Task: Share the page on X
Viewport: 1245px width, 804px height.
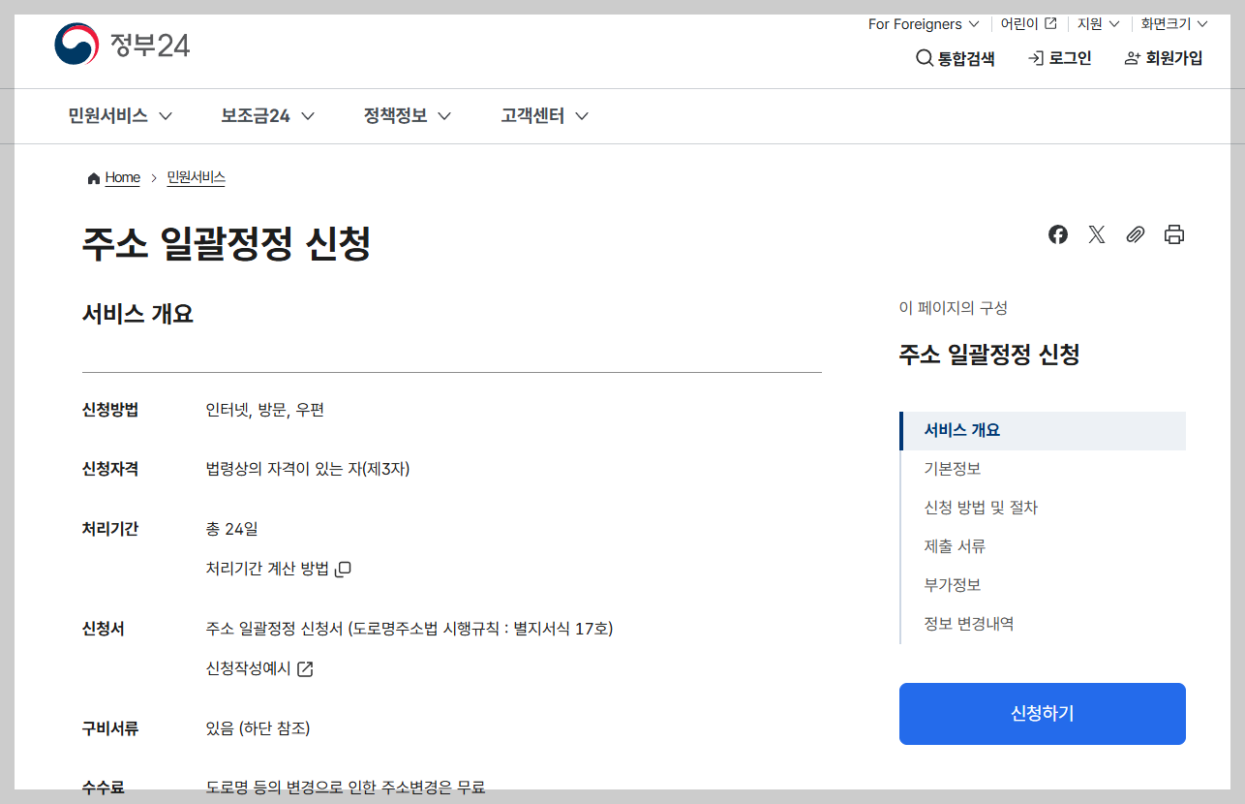Action: pyautogui.click(x=1096, y=234)
